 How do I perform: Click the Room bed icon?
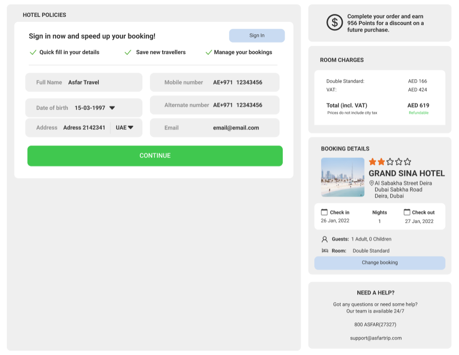(x=324, y=251)
